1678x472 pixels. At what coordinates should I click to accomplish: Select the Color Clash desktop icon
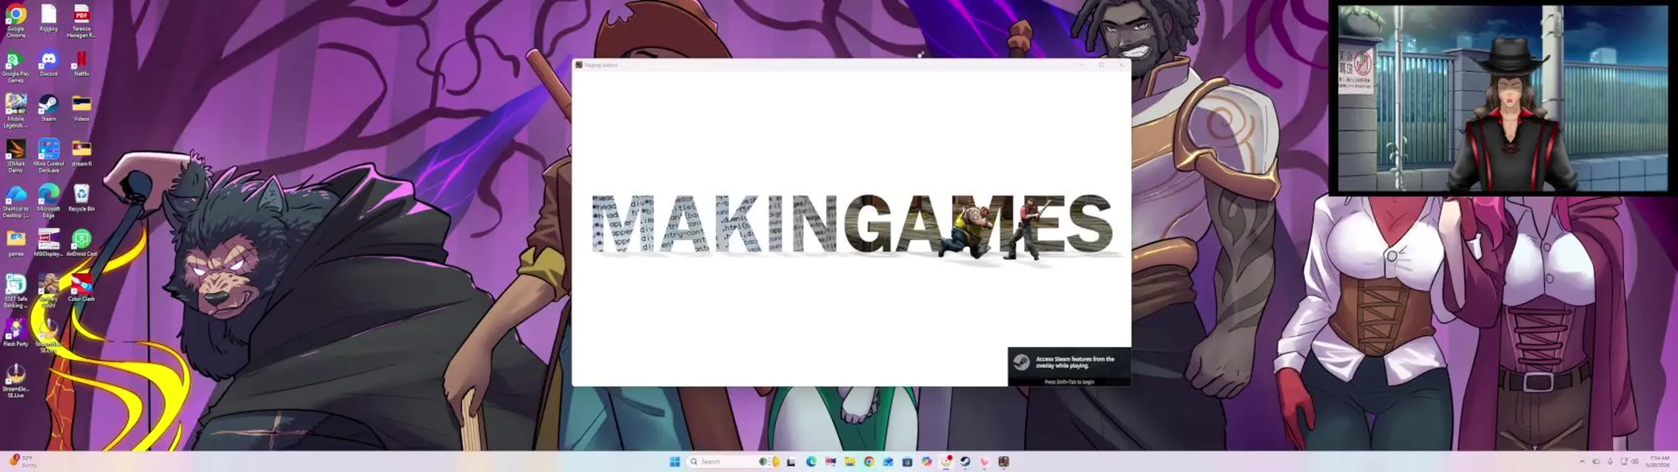[x=81, y=287]
